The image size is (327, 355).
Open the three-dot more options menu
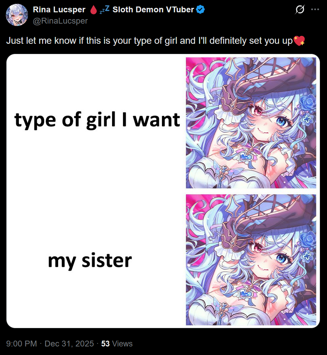point(315,10)
